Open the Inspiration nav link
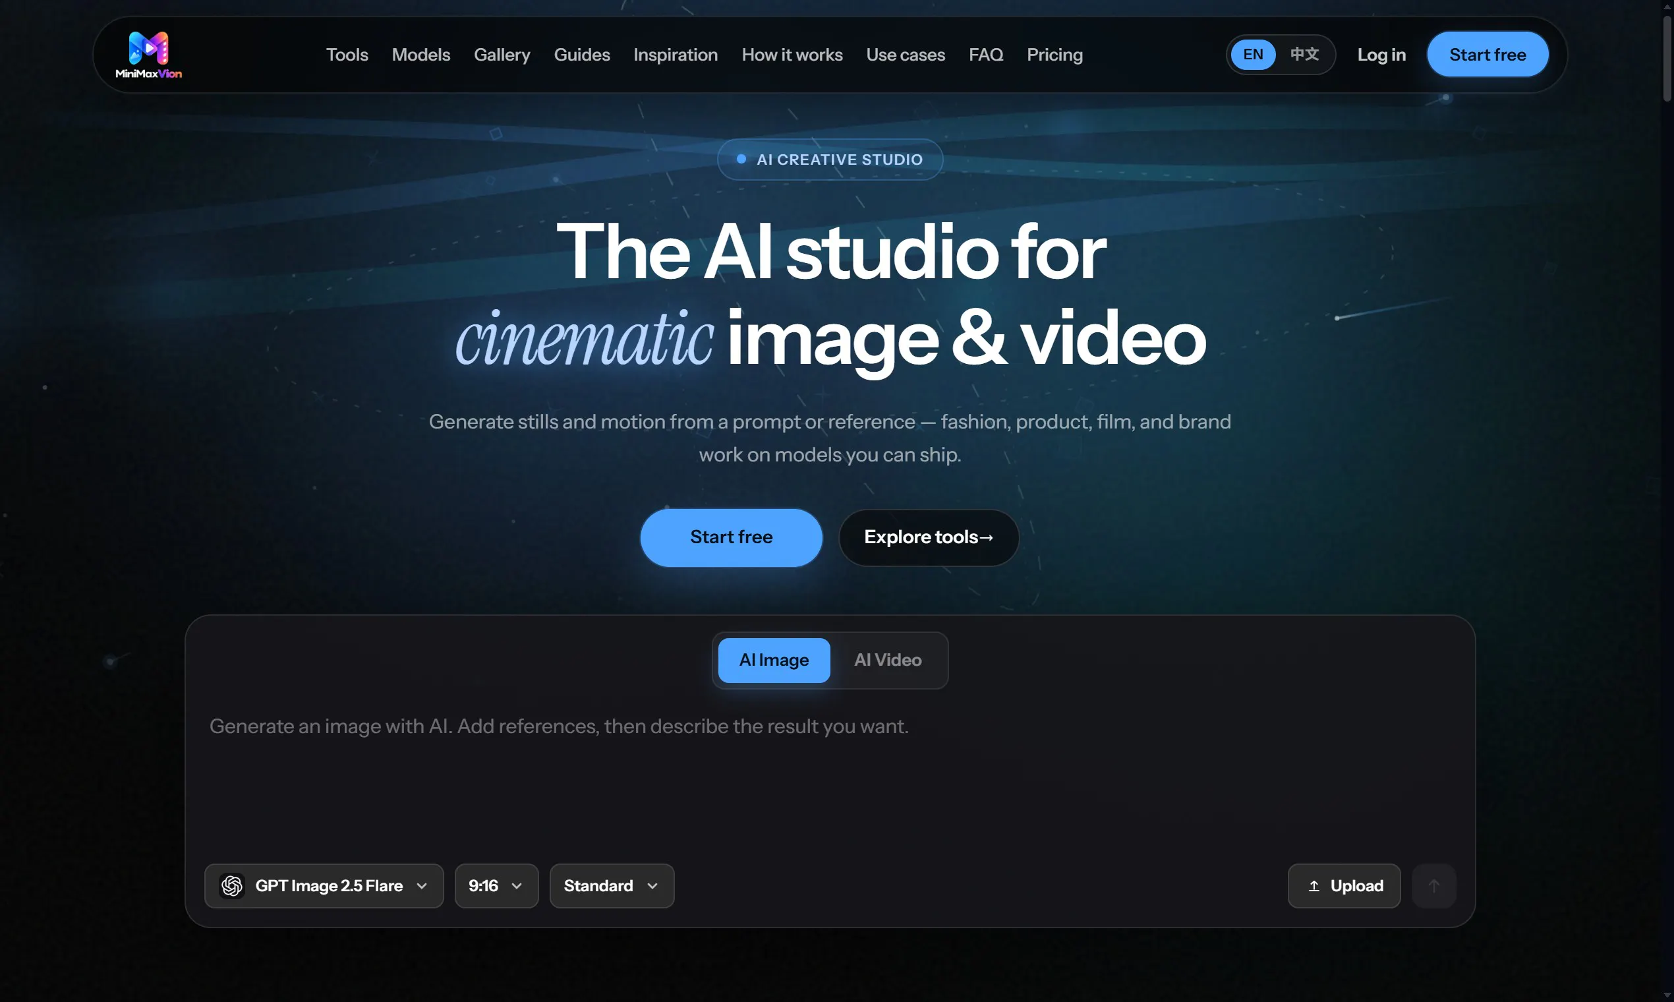 point(675,55)
